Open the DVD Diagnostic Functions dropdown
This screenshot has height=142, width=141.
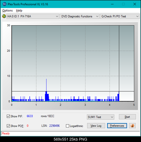pyautogui.click(x=80, y=17)
